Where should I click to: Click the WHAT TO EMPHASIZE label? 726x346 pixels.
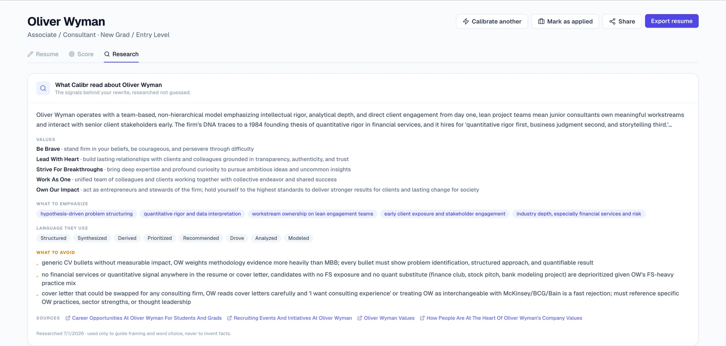point(62,204)
